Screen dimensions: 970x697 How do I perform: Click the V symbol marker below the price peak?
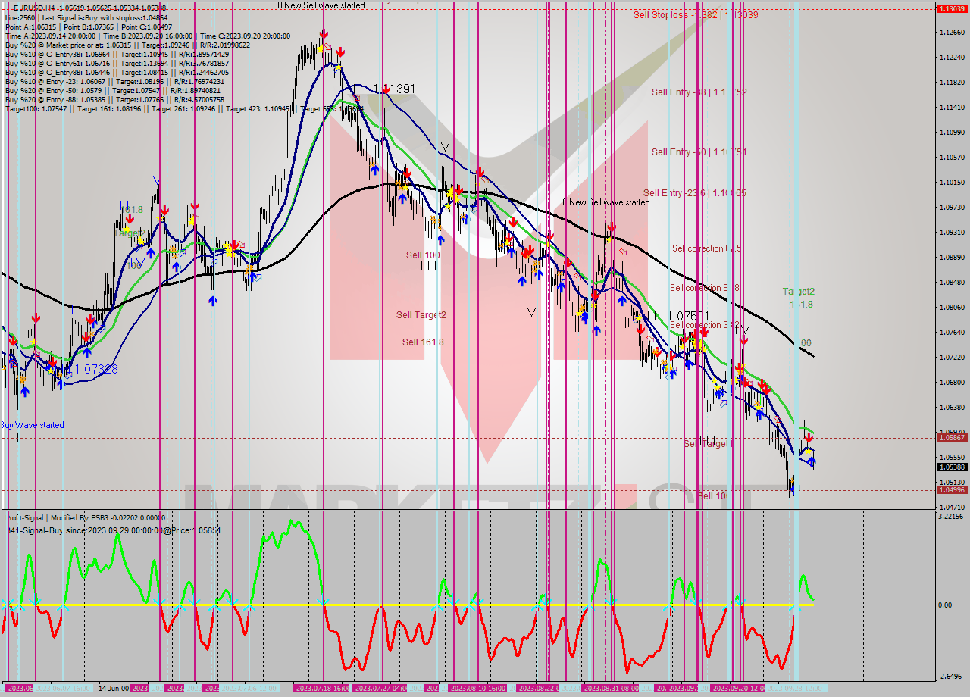click(444, 145)
